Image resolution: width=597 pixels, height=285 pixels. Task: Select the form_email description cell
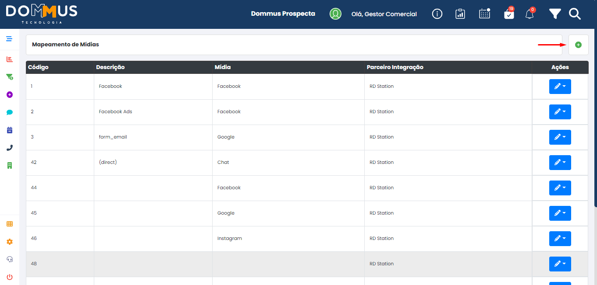click(153, 137)
